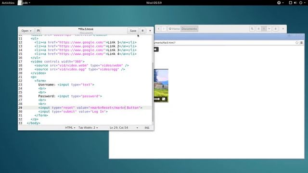Click the Password: text on line 26
The width and height of the screenshot is (308, 173).
click(x=47, y=96)
